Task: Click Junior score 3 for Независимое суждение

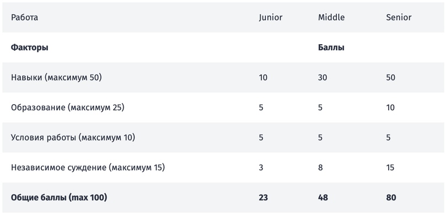Action: pyautogui.click(x=261, y=168)
